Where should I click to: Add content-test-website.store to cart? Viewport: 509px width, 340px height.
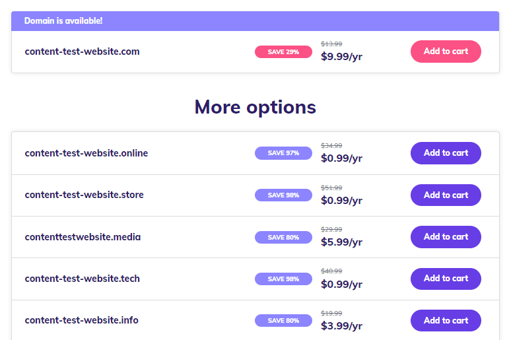click(x=446, y=195)
